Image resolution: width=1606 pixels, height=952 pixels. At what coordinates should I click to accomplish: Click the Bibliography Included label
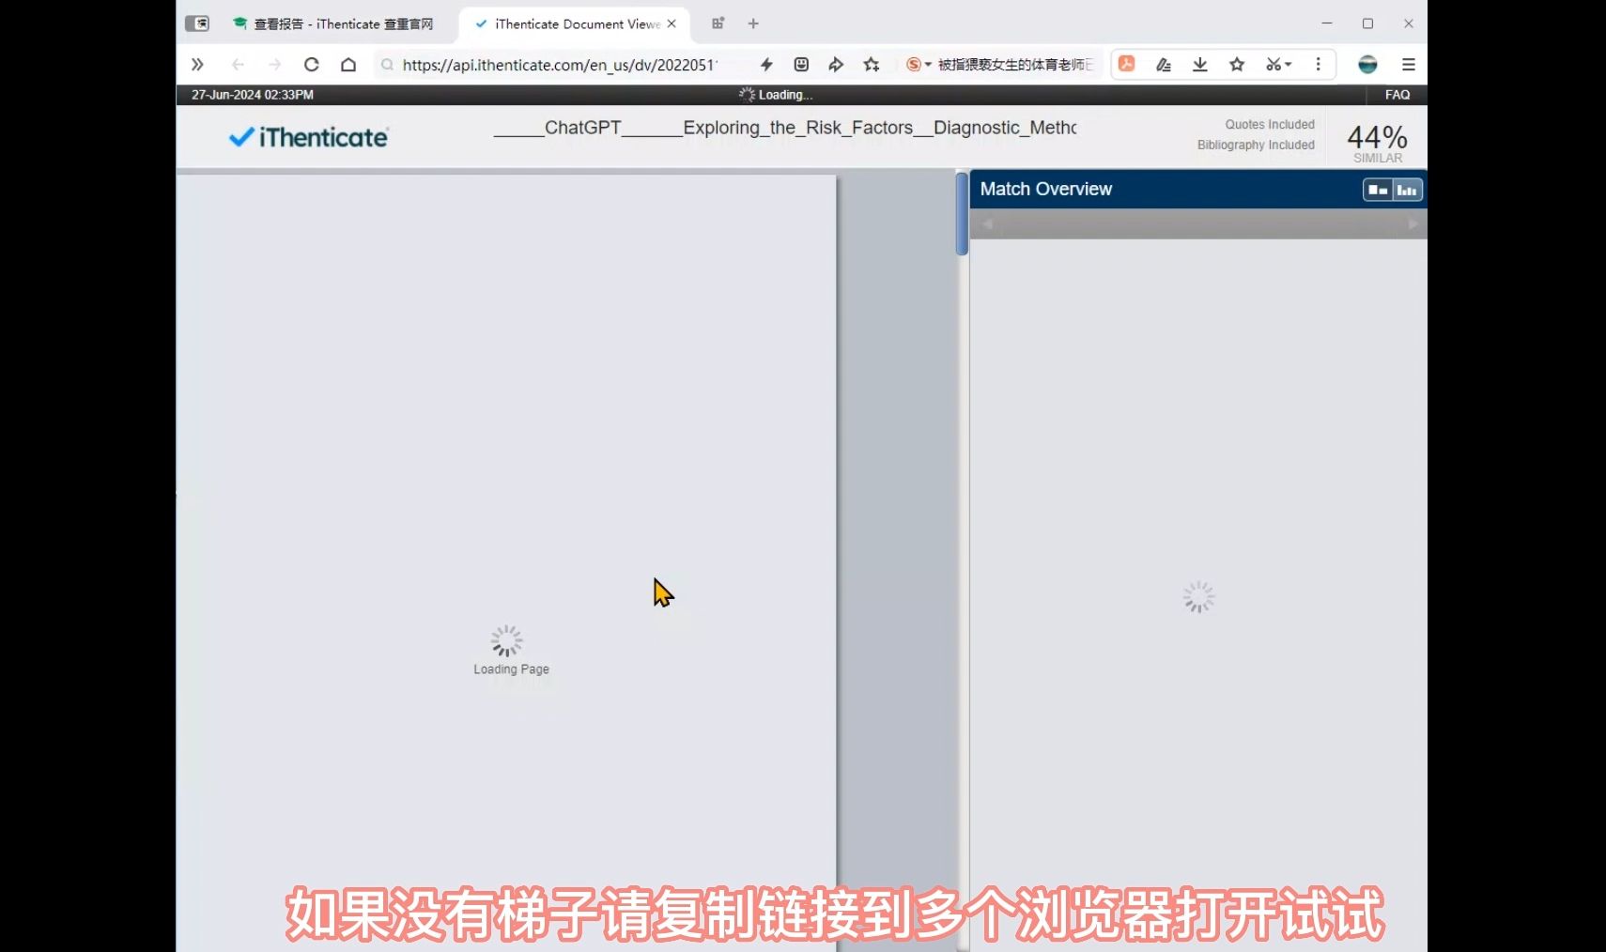coord(1256,145)
